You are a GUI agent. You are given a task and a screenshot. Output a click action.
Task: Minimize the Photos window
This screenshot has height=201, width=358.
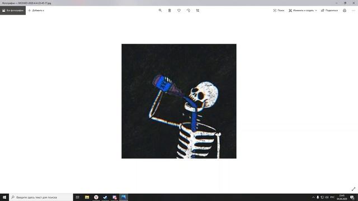point(337,3)
